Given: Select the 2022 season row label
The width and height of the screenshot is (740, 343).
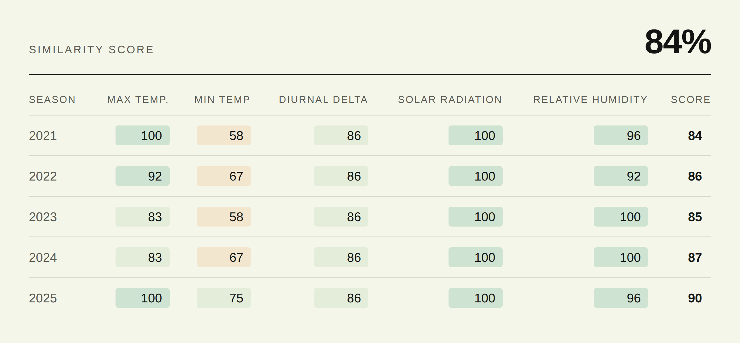Looking at the screenshot, I should pos(43,176).
